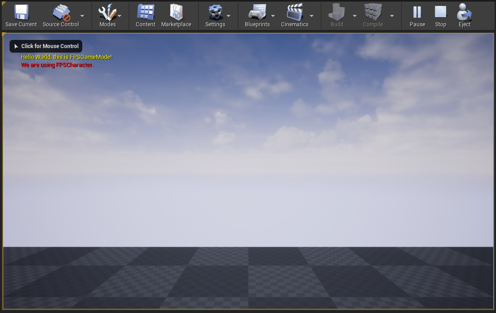Click the Cinematics clapperboard icon
The height and width of the screenshot is (313, 496).
tap(294, 13)
